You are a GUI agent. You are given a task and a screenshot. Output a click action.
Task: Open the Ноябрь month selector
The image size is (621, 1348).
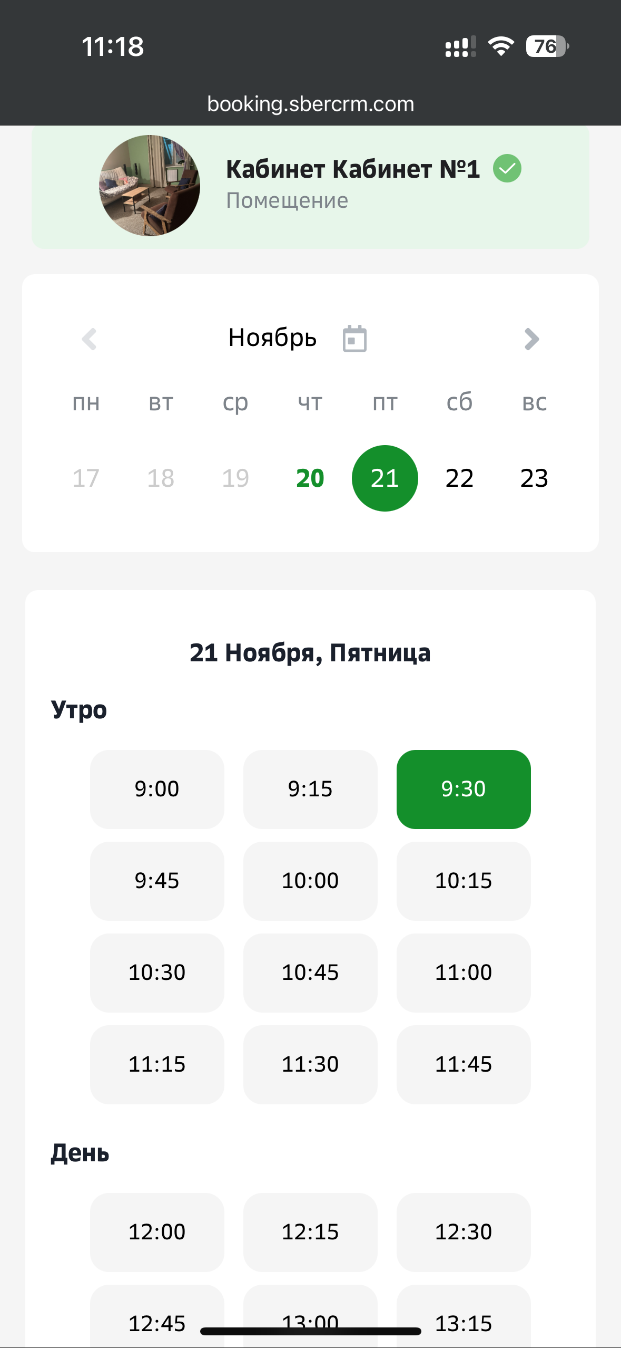coord(272,338)
